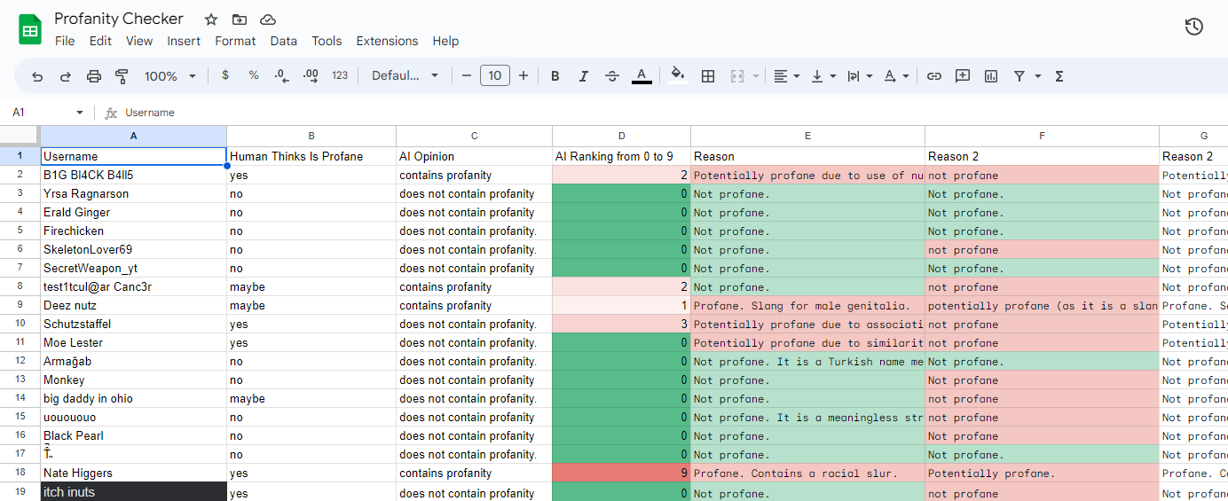Star this Profanity Checker document
Viewport: 1228px width, 501px height.
(211, 20)
